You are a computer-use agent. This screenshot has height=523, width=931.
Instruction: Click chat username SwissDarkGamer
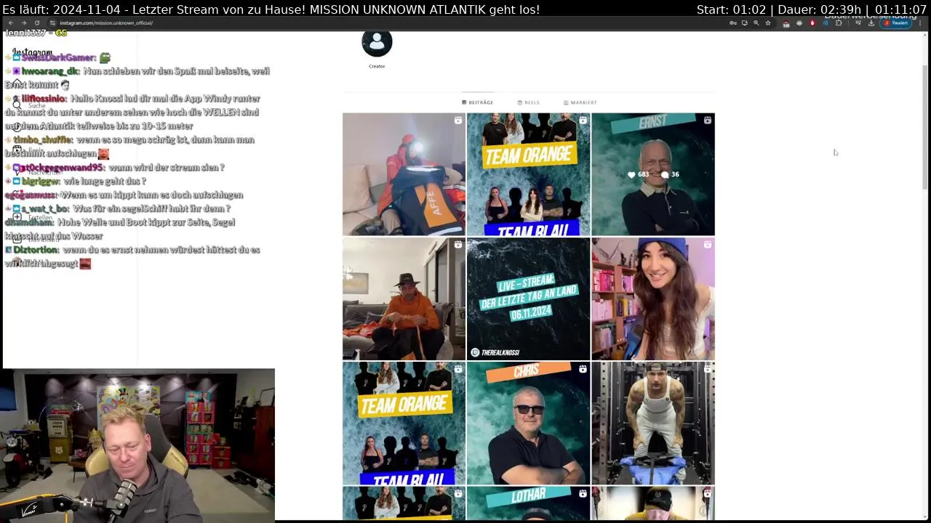58,57
